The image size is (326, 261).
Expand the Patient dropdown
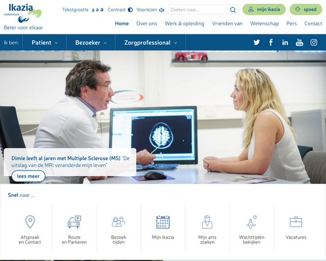pos(45,43)
